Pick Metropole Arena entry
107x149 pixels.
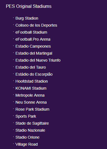pos(30,96)
